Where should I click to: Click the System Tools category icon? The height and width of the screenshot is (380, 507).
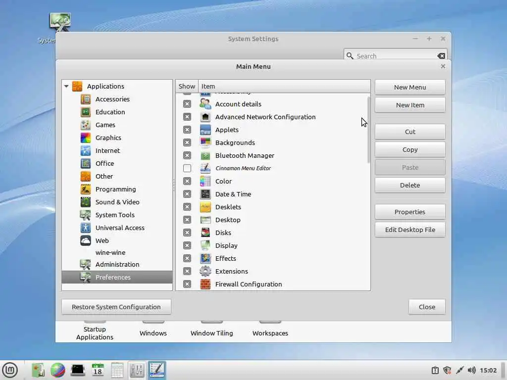86,215
